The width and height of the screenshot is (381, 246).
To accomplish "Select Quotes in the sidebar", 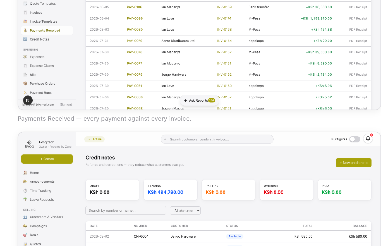I will click(35, 244).
